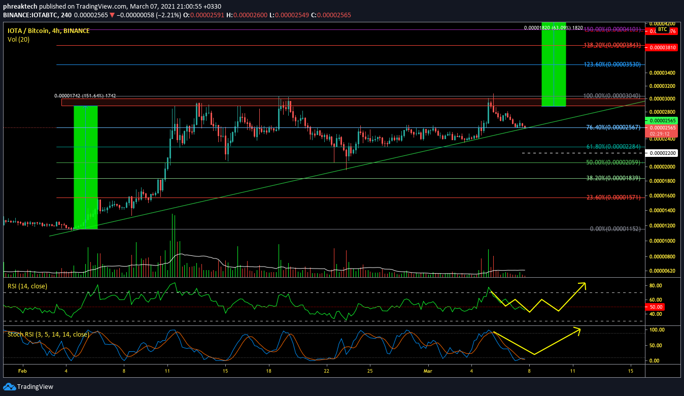
Task: Click the TradingView logo in bottom corner
Action: 28,387
